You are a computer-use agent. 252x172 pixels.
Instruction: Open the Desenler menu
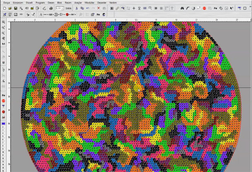pos(102,3)
